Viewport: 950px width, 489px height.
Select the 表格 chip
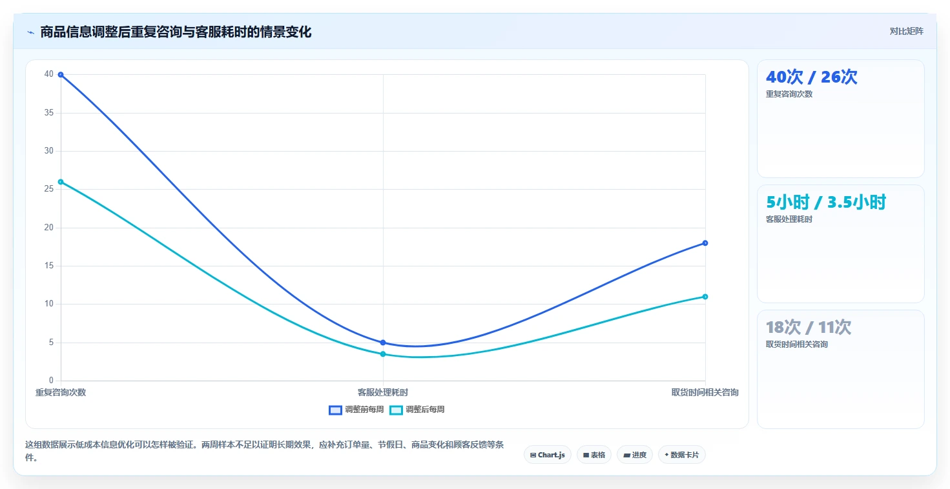coord(594,455)
